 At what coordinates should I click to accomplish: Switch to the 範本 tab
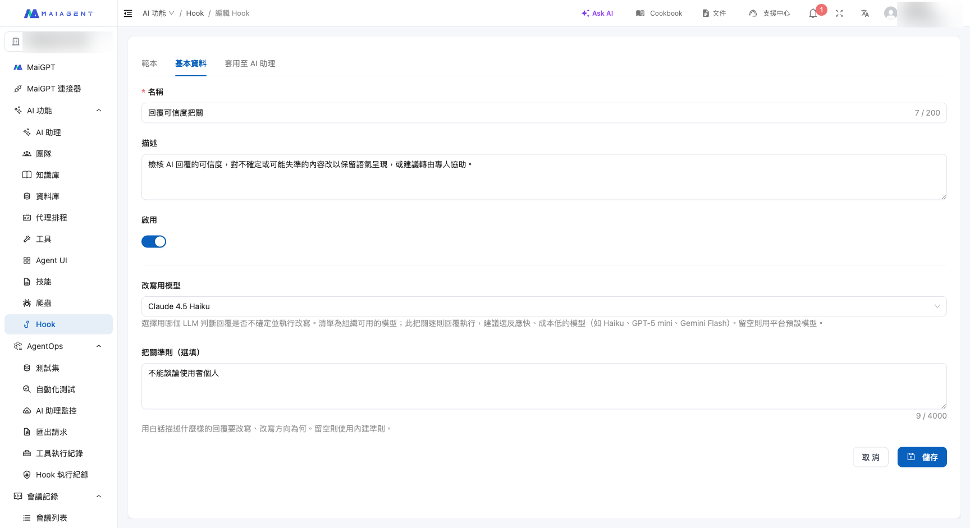pos(149,63)
